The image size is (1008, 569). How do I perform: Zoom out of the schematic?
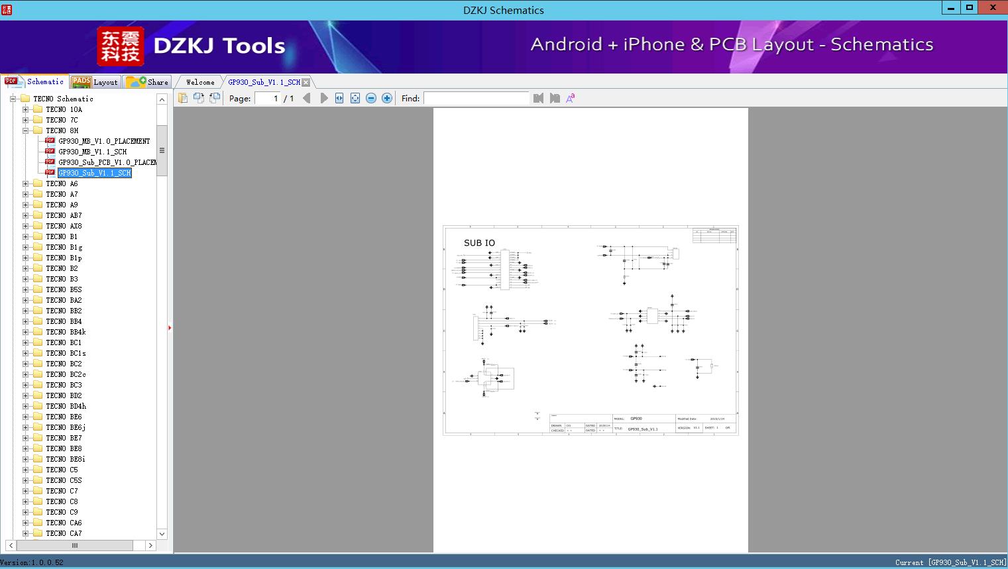[x=371, y=98]
